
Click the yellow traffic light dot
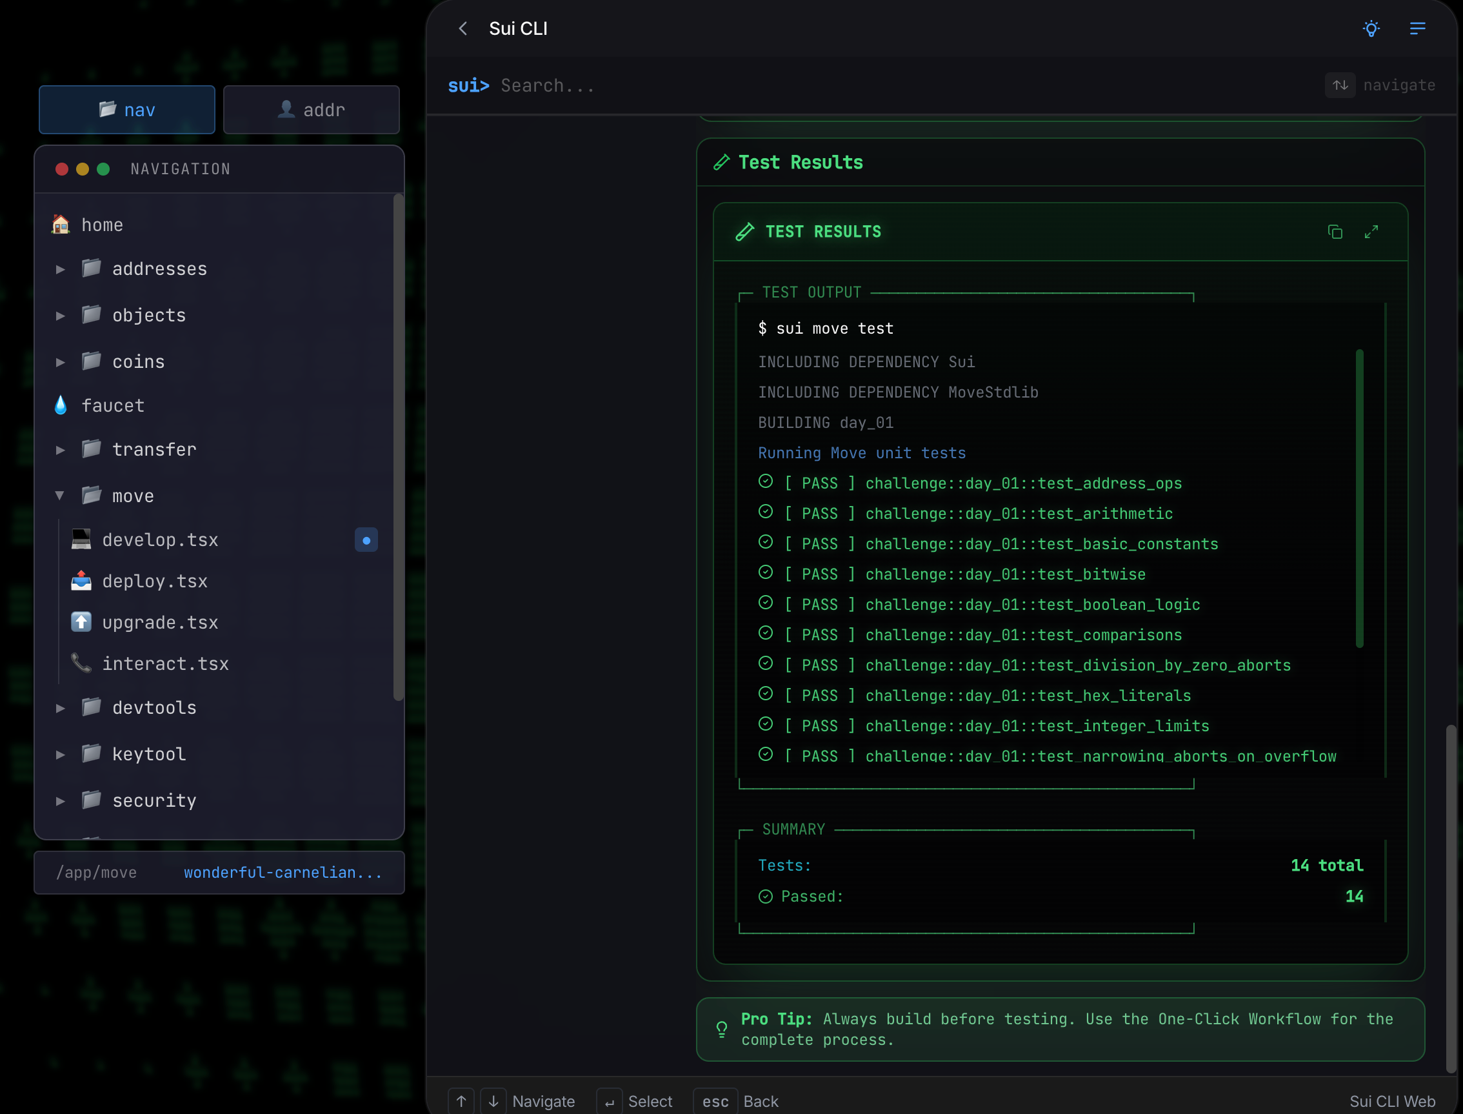tap(83, 169)
